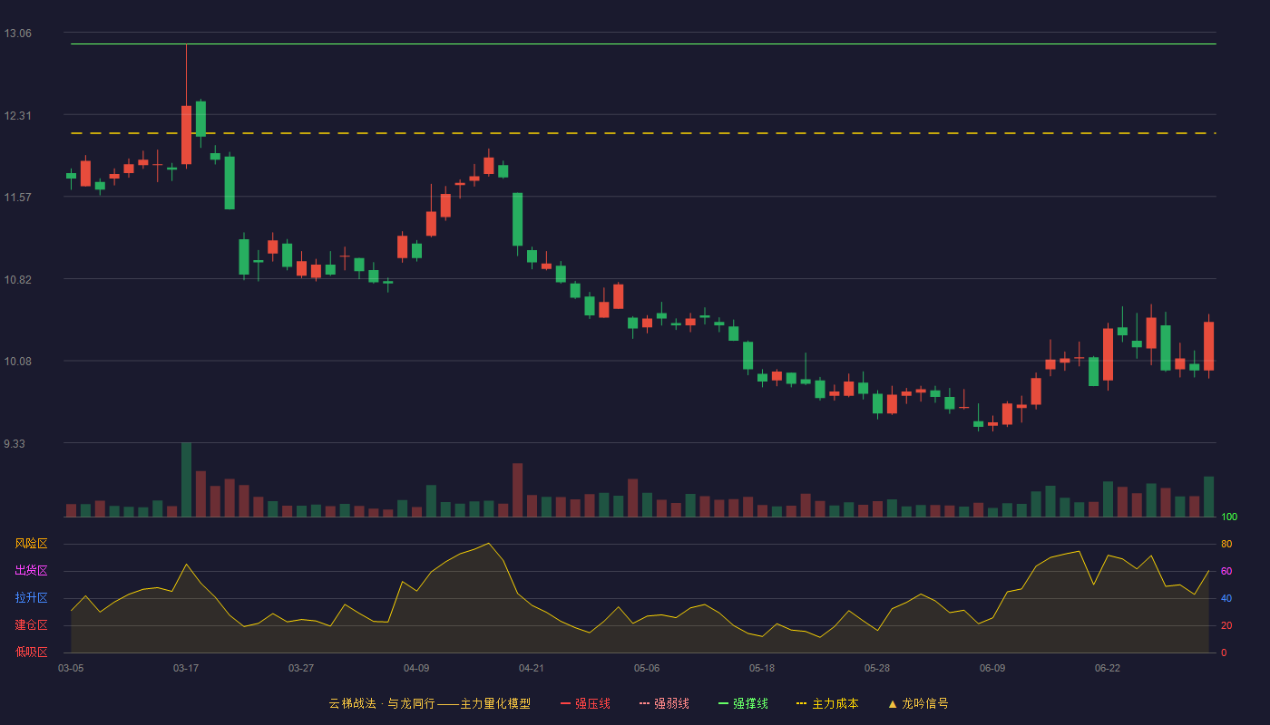Toggle the 强弱线 legend entry

664,703
